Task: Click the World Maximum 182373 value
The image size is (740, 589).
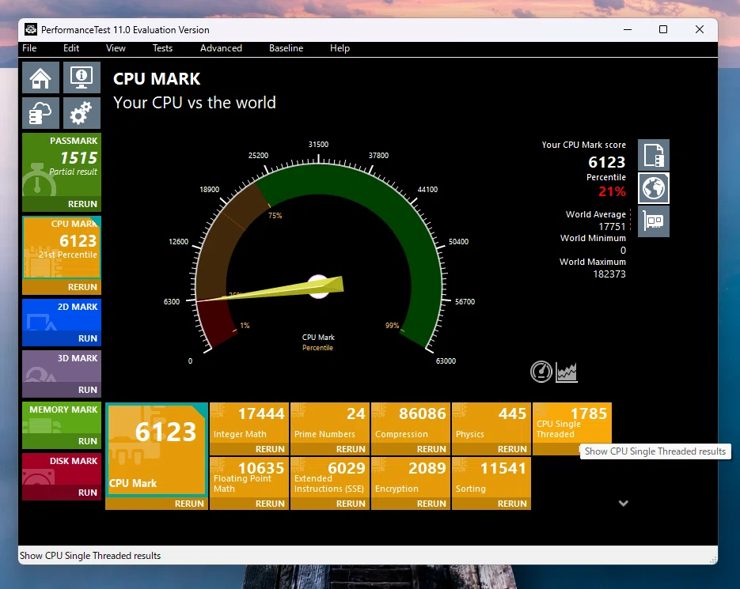Action: pyautogui.click(x=609, y=274)
